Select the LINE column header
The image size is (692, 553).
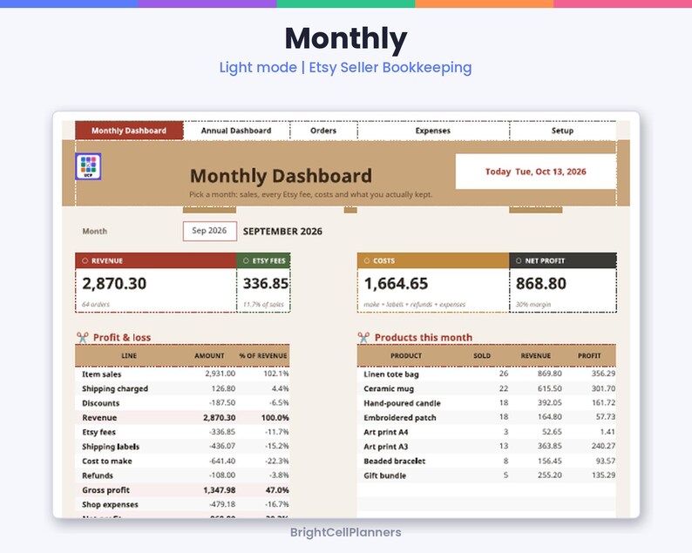click(x=129, y=355)
